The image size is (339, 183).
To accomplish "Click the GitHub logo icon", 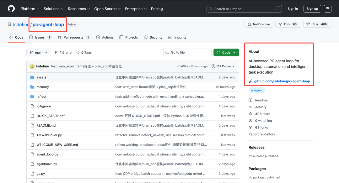I will (x=11, y=9).
